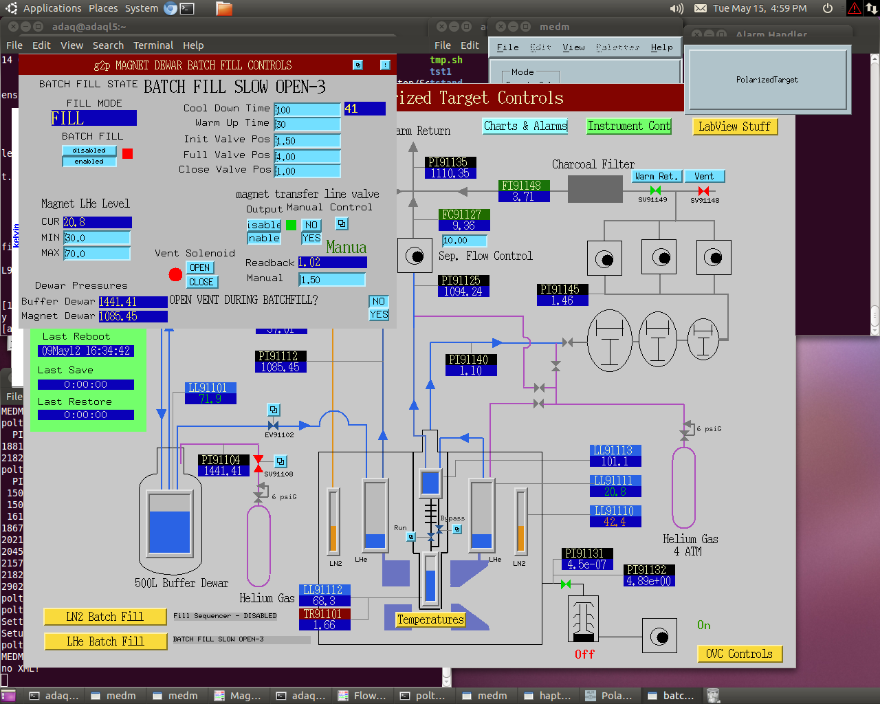
Task: Select Disable for transfer line valve output
Action: tap(264, 225)
